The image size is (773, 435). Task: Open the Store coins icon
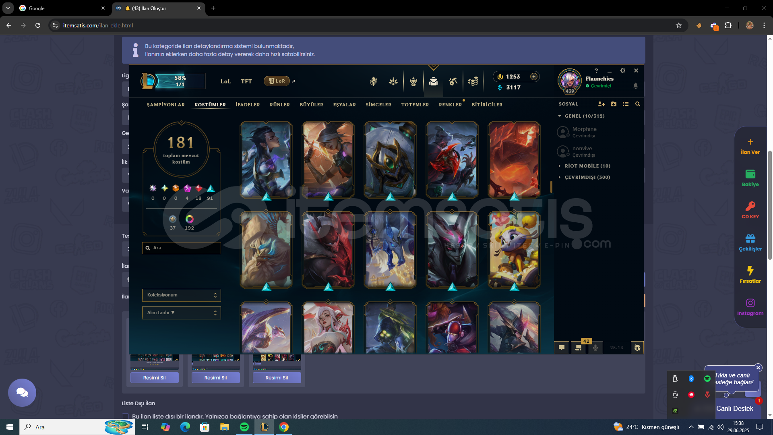click(x=473, y=81)
